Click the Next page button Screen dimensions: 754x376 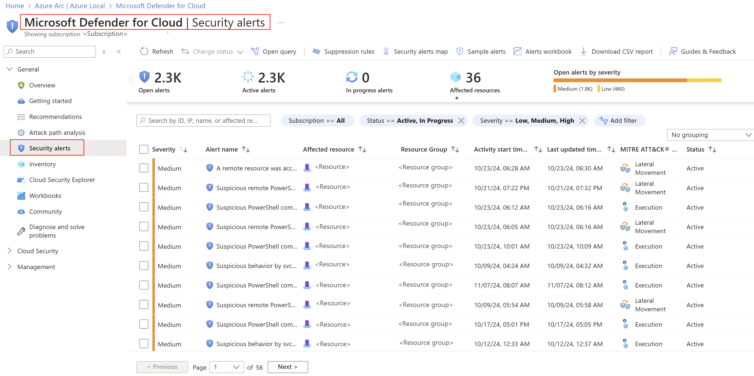click(287, 367)
